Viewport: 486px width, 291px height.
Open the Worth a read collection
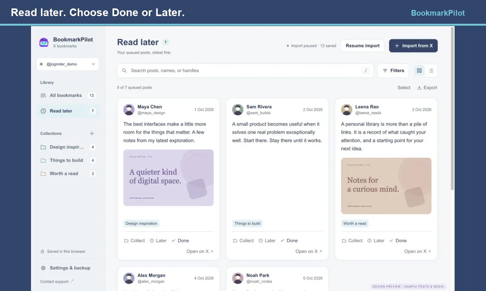pos(68,173)
